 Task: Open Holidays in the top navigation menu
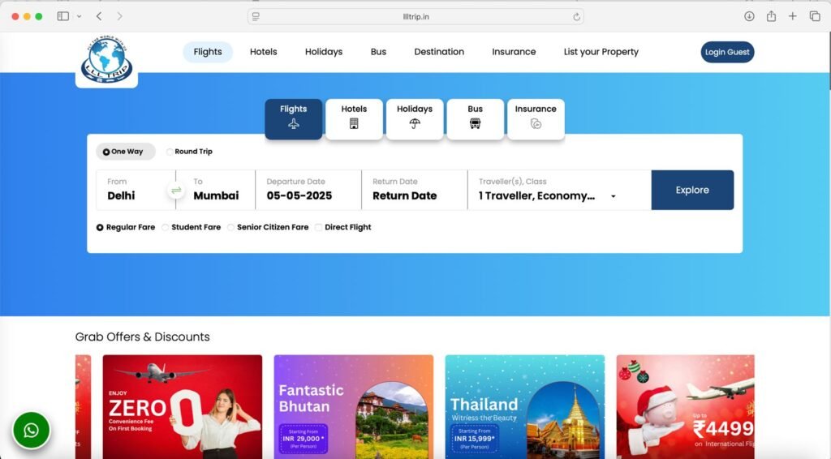point(324,52)
